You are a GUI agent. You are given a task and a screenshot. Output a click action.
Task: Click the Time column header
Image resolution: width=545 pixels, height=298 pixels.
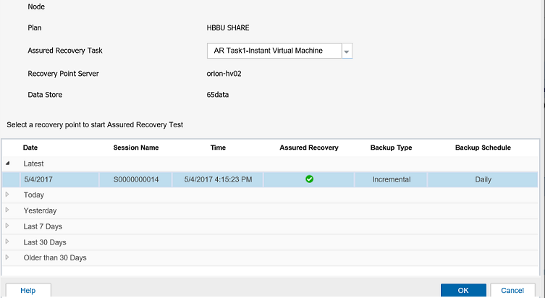(x=218, y=148)
